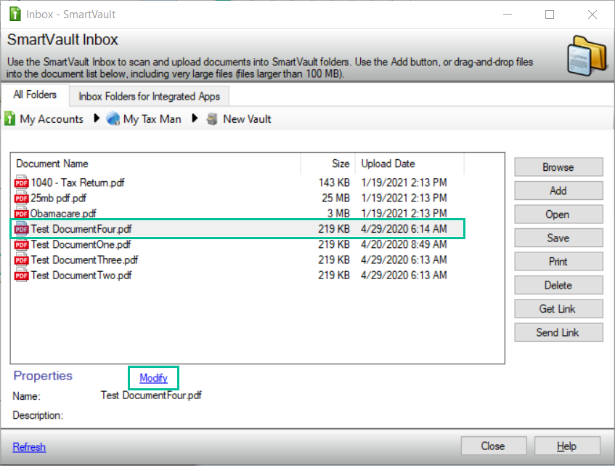Click the Add button
615x466 pixels.
tap(558, 190)
